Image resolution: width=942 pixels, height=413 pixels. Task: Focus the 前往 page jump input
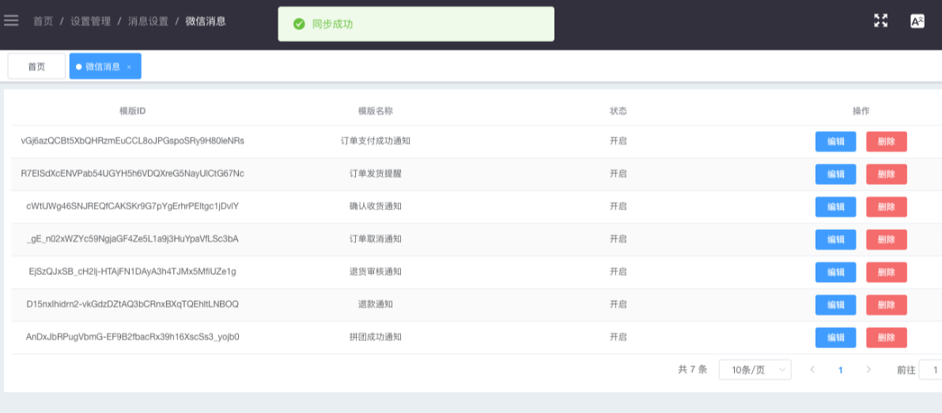click(931, 370)
